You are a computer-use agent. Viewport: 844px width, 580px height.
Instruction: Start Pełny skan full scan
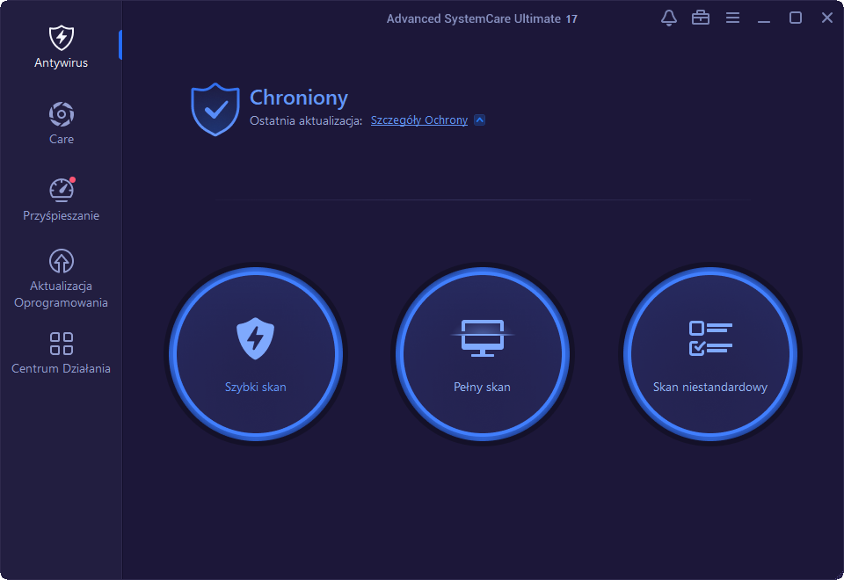[x=483, y=354]
